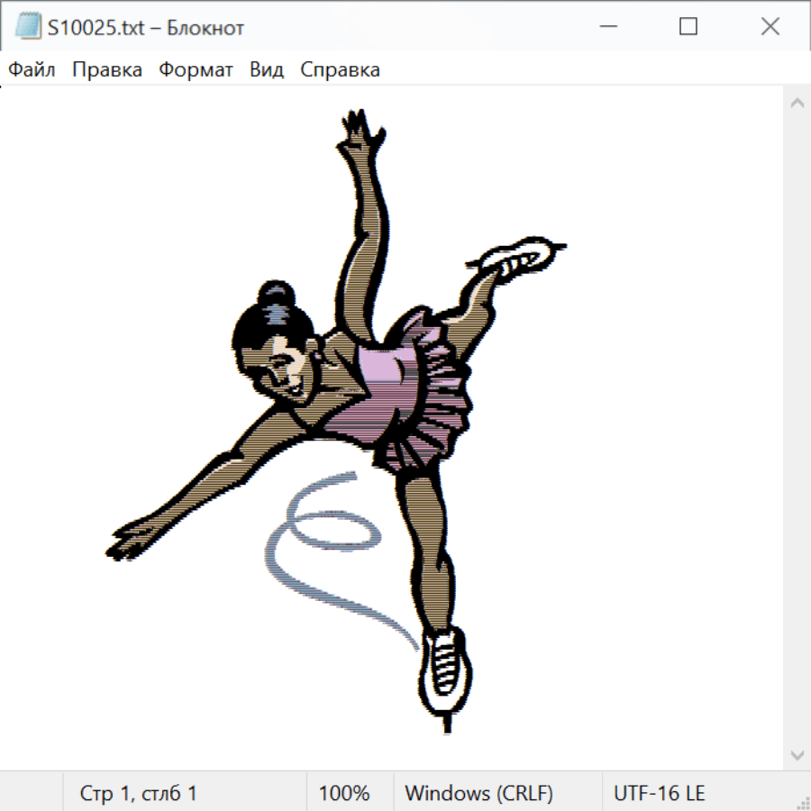Click the scroll down arrow on the vertical scrollbar
Viewport: 811px width, 811px height.
click(797, 754)
